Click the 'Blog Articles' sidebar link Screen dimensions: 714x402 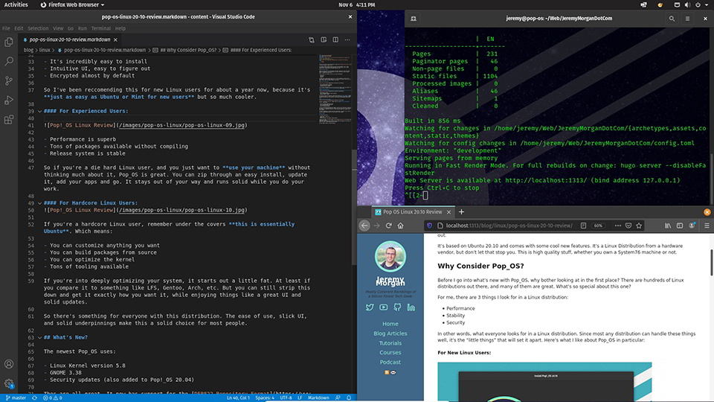[390, 334]
